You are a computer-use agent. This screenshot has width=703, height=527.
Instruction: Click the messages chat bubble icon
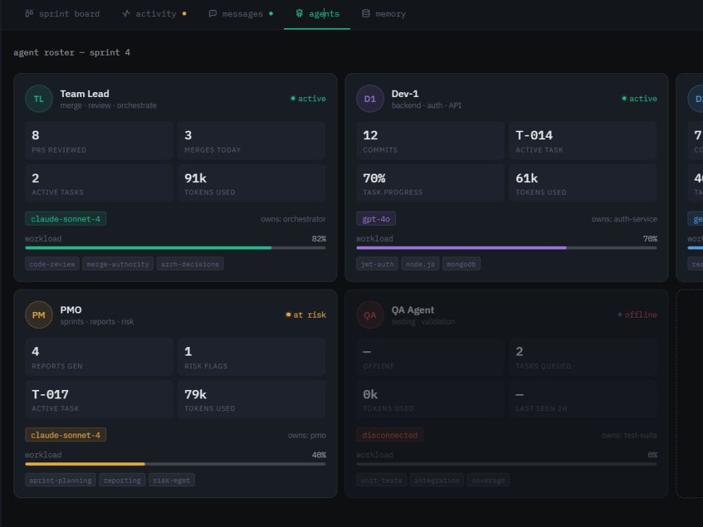213,14
